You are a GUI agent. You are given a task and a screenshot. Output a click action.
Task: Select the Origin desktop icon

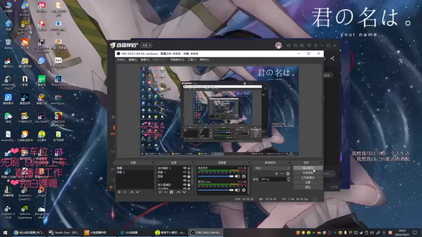click(x=42, y=192)
